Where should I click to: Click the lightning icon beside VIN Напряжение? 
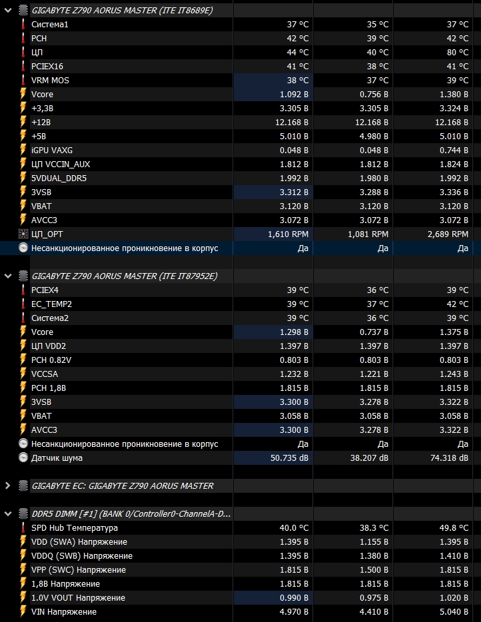pos(23,611)
